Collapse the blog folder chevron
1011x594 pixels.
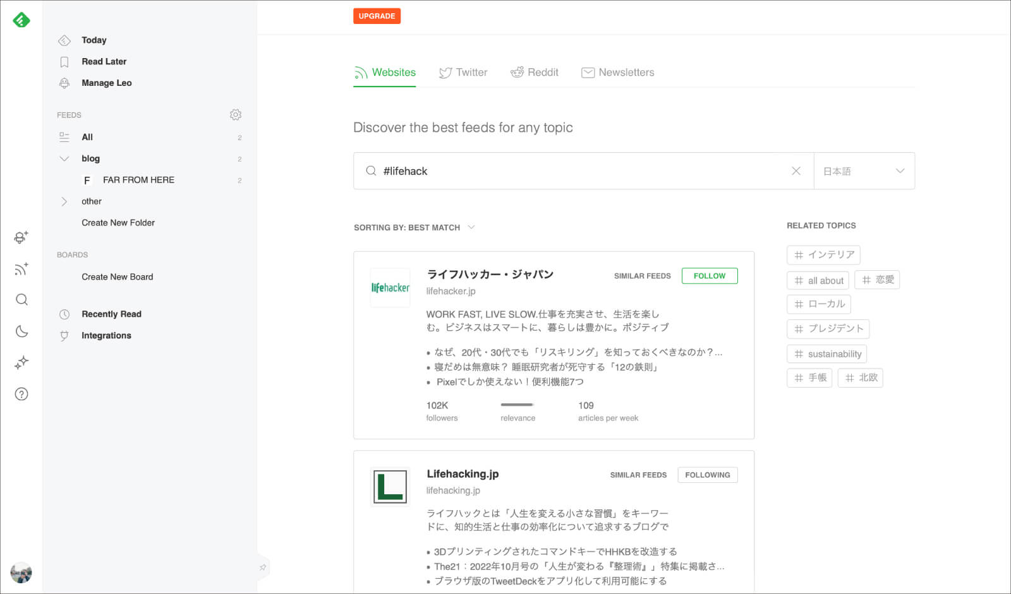64,158
